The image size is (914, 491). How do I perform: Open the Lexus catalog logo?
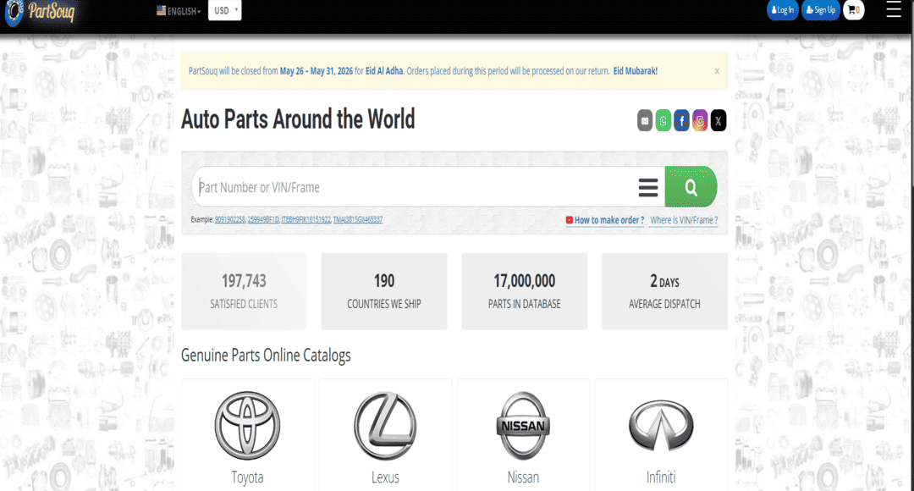[385, 425]
